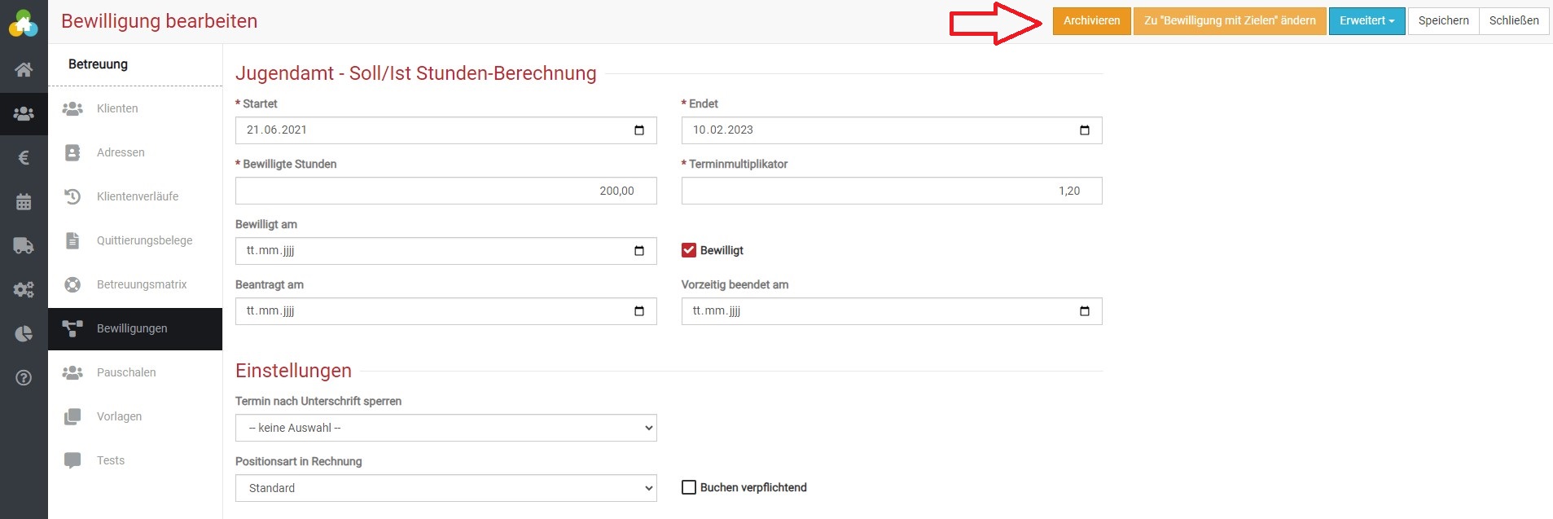Click the Startet date field
1553x519 pixels.
(446, 130)
